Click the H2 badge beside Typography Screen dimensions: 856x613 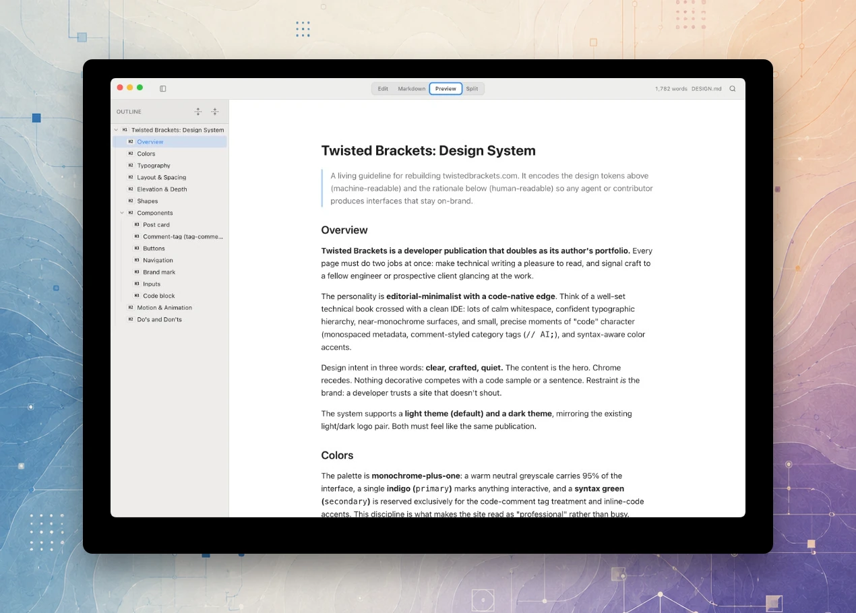[x=131, y=166]
